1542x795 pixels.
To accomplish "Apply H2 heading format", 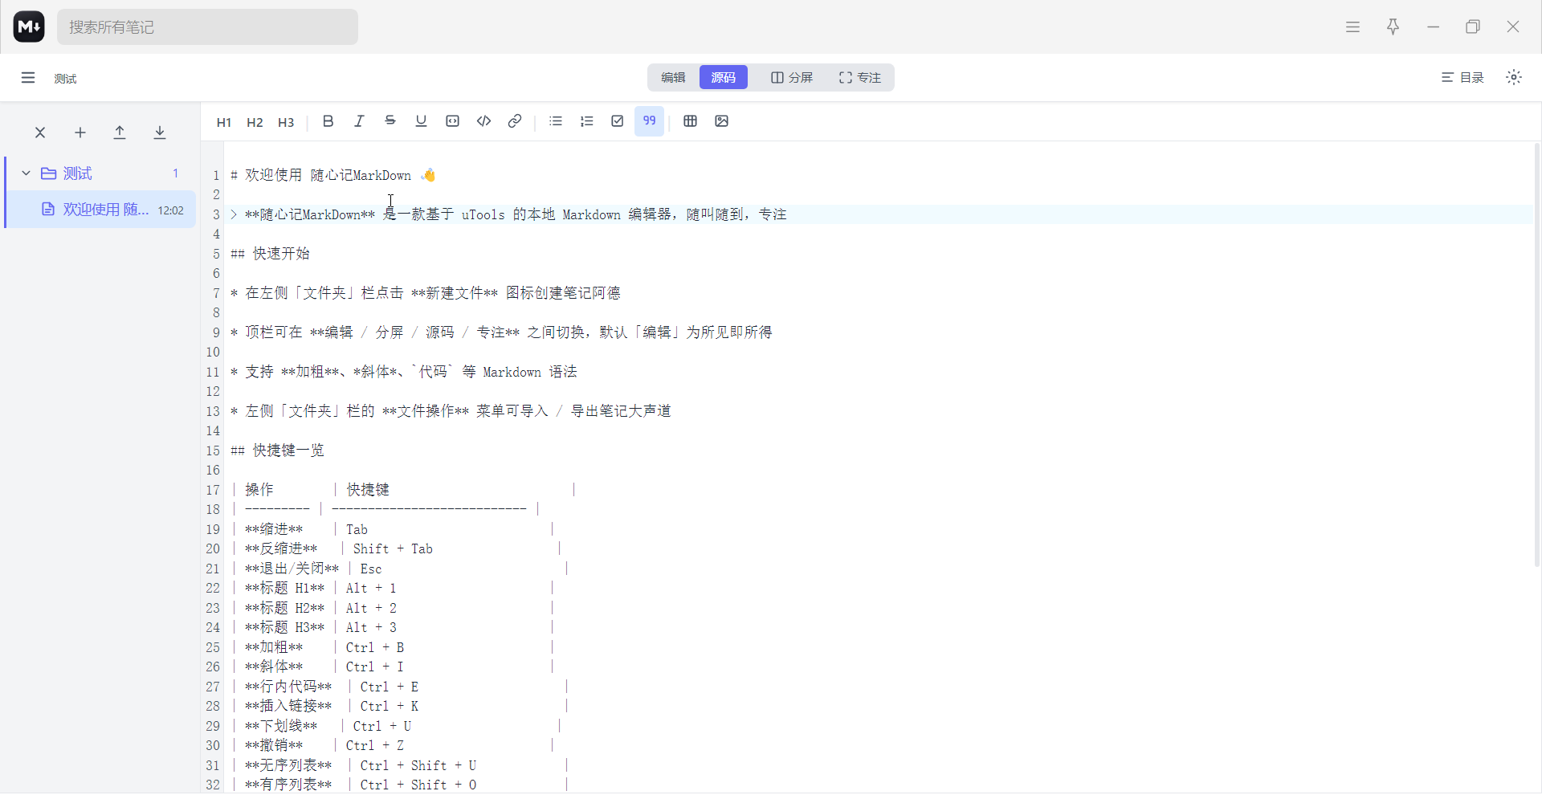I will pyautogui.click(x=255, y=122).
